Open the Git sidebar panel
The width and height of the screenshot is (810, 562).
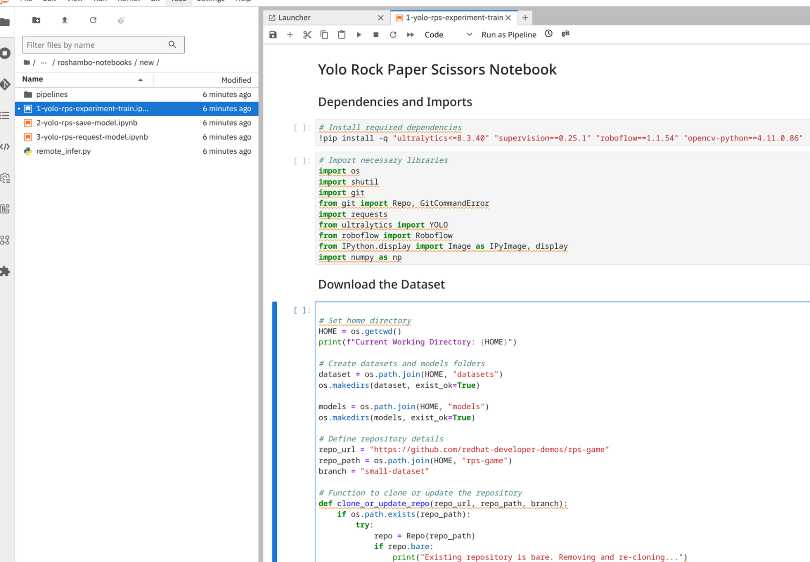(x=5, y=84)
